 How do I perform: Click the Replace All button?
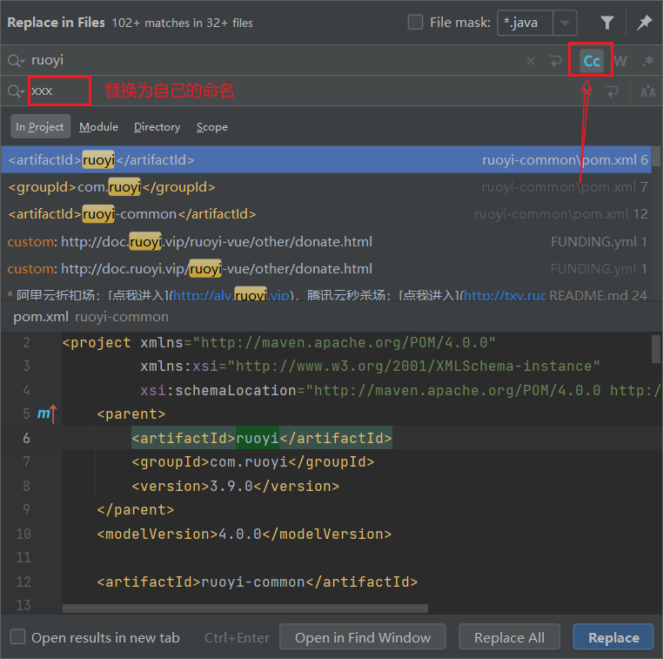coord(509,637)
